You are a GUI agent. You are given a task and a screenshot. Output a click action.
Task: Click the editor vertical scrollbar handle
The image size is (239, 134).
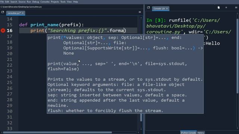141,117
